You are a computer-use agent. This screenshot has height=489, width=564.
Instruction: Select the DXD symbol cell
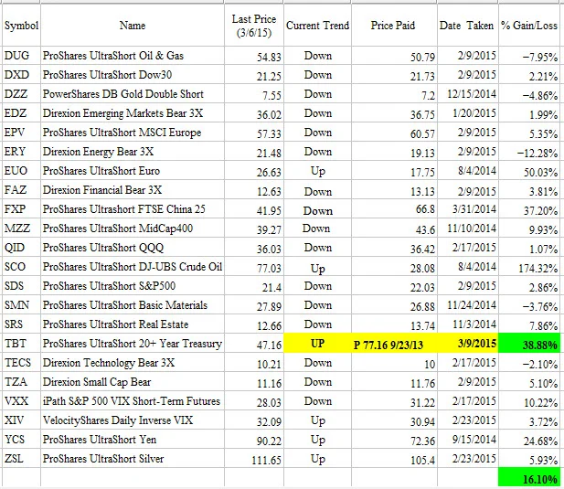[x=21, y=74]
